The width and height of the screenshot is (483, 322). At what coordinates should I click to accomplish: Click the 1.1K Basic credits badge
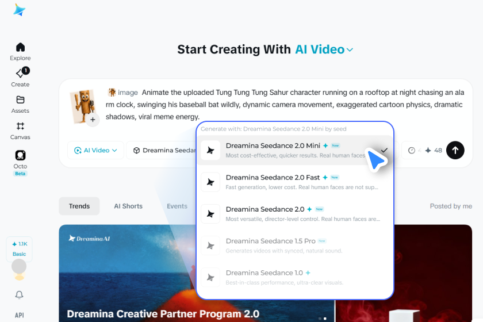pyautogui.click(x=19, y=248)
